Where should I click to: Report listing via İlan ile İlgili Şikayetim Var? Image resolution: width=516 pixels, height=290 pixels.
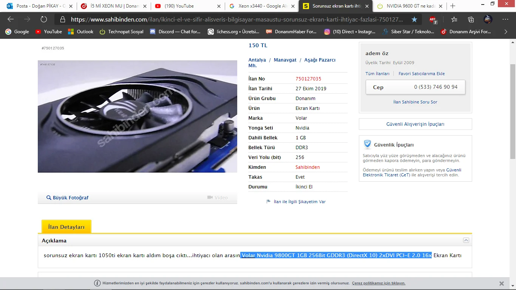[x=296, y=202]
